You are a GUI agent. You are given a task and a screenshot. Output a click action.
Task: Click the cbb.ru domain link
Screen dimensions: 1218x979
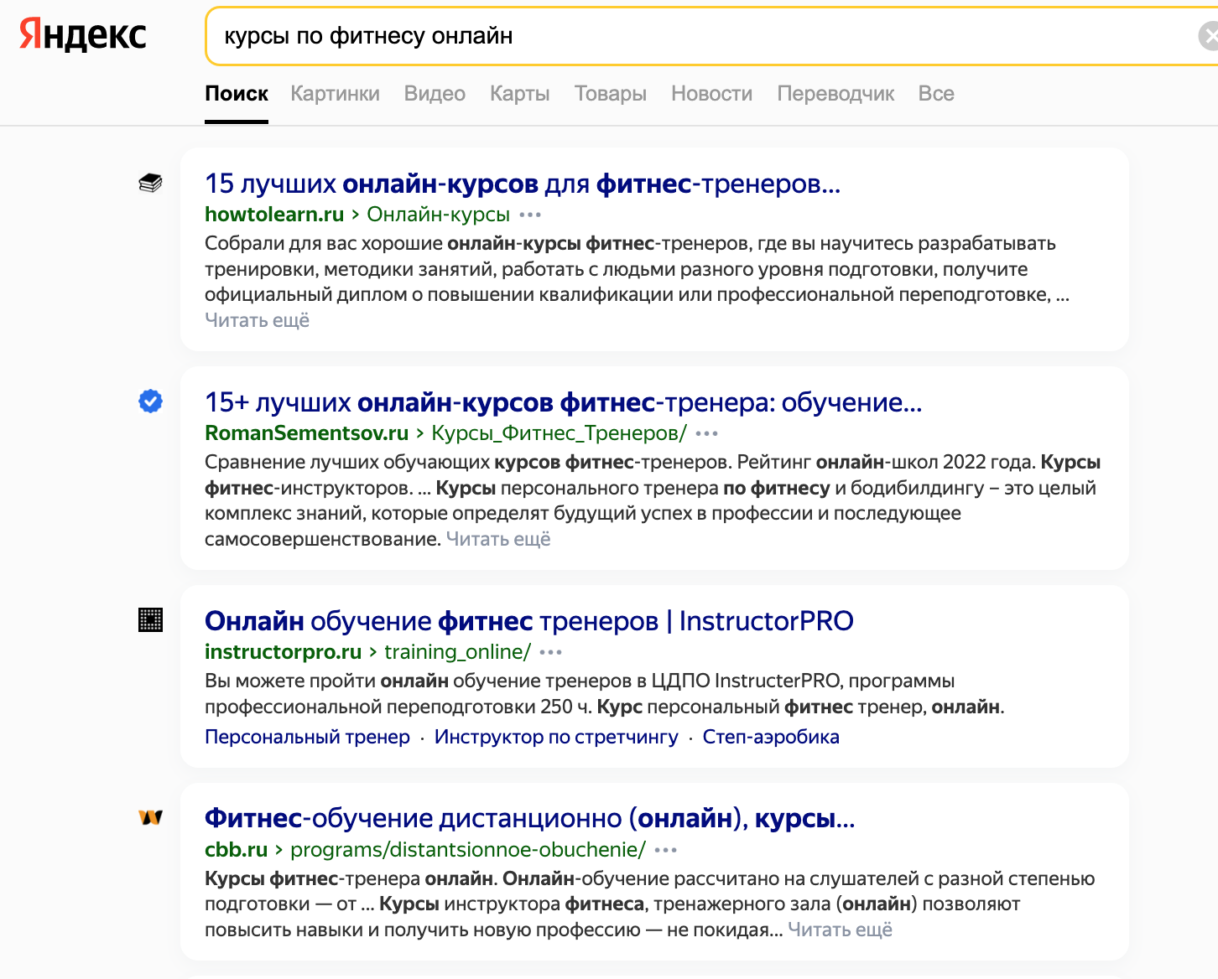236,850
